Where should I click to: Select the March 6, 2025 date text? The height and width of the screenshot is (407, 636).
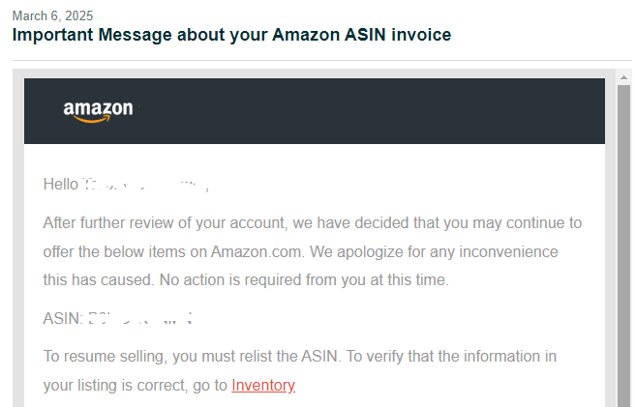(x=52, y=15)
